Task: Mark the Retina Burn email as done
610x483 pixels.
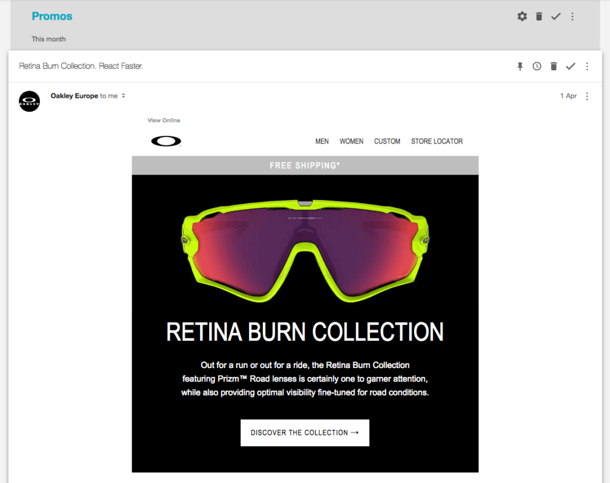Action: tap(571, 66)
